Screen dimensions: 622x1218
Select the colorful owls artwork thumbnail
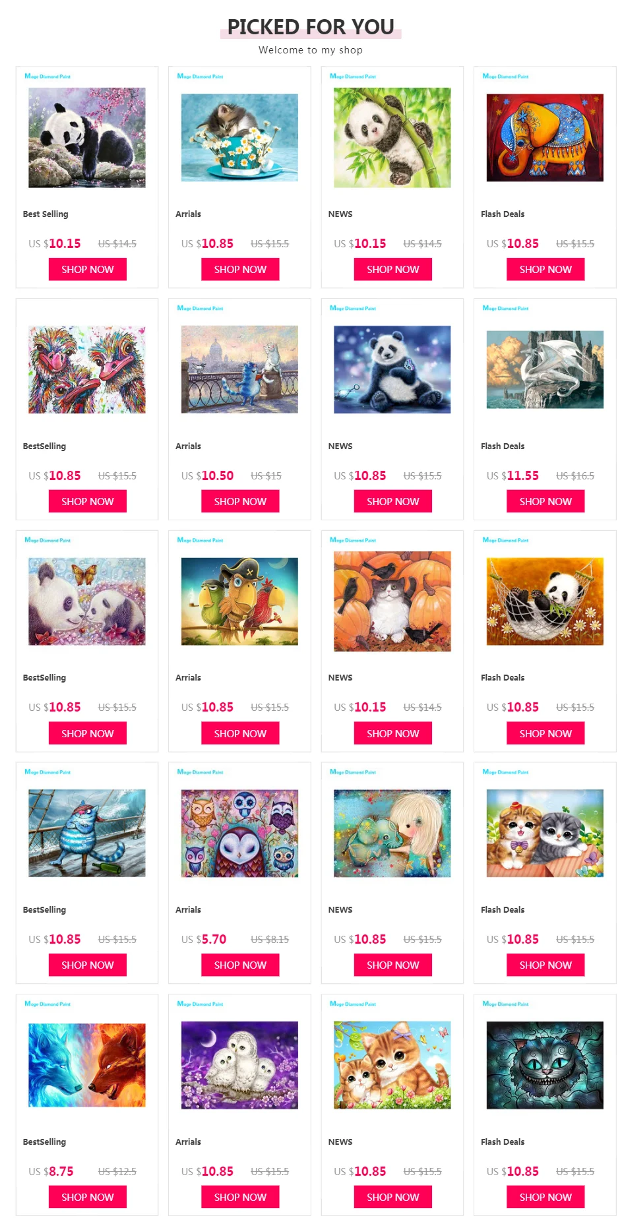click(239, 833)
